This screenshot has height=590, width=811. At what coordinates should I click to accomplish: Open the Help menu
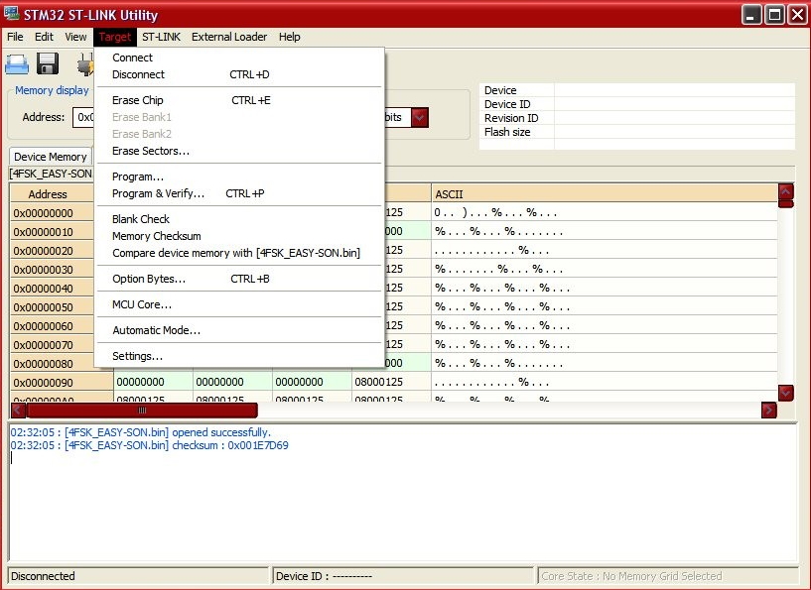[289, 37]
